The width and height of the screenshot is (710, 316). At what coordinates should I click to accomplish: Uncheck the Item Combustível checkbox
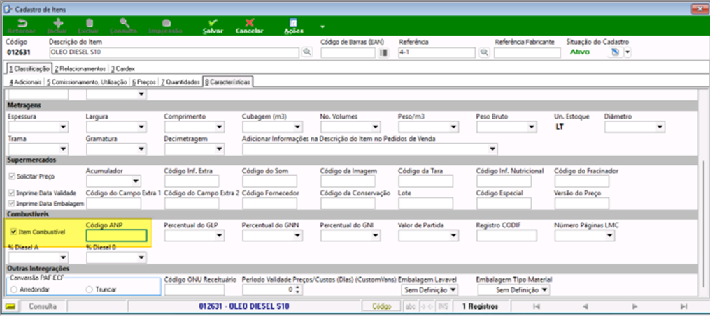pos(13,232)
